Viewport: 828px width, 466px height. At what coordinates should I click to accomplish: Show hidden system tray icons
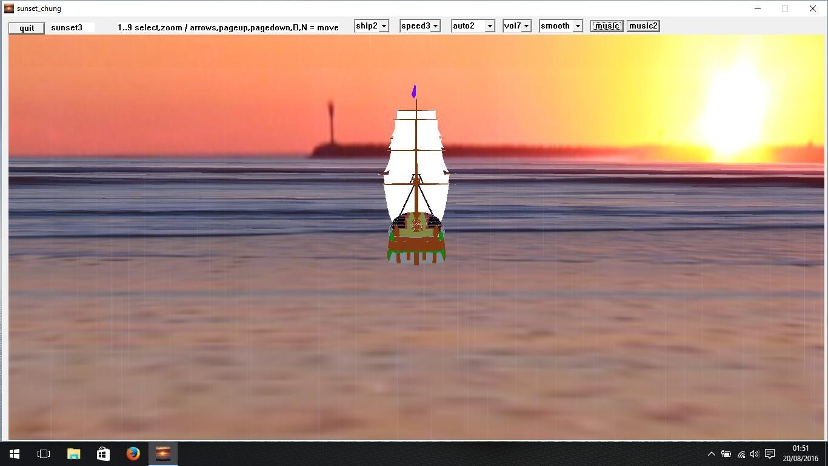712,454
